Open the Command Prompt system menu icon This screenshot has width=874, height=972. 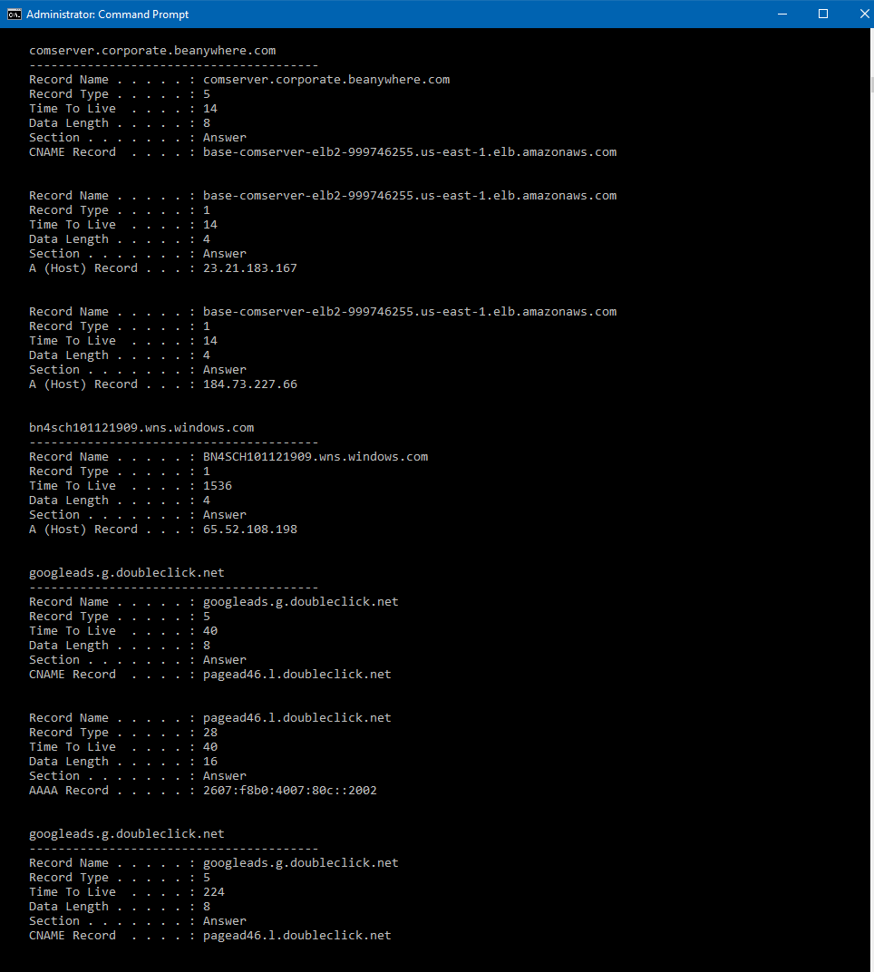tap(14, 14)
